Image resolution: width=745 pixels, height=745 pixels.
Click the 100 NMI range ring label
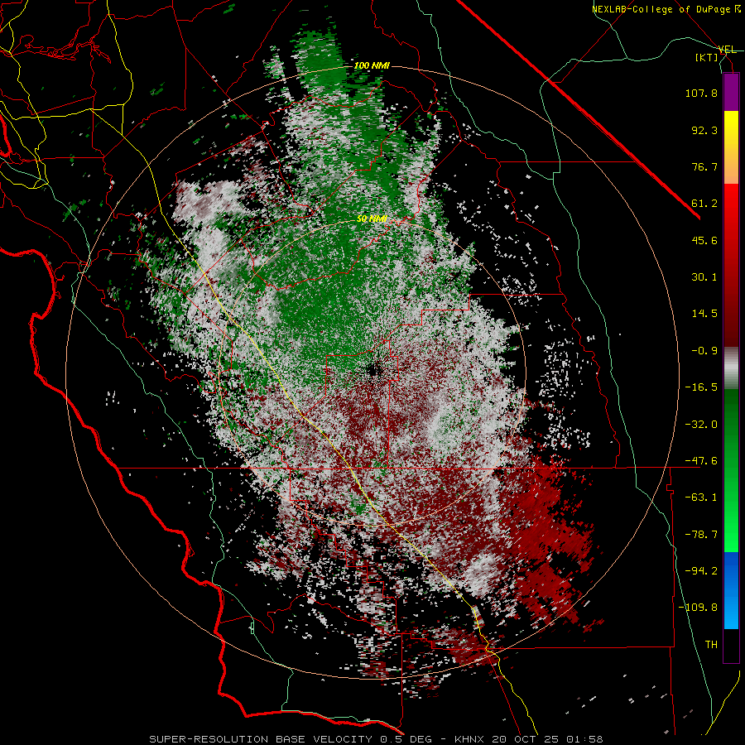pos(372,65)
